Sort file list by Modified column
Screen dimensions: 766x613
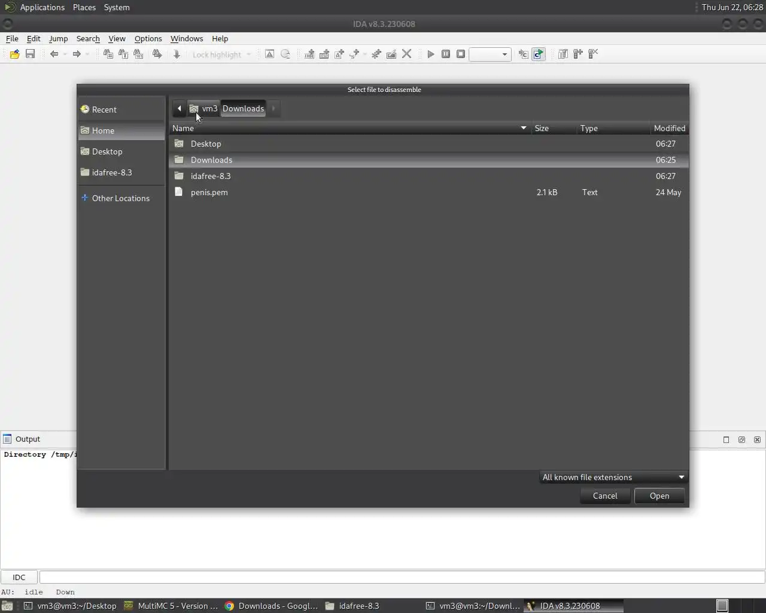(x=669, y=128)
